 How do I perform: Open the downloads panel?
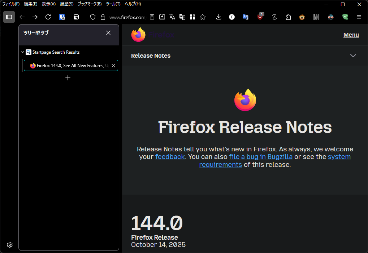(x=218, y=17)
